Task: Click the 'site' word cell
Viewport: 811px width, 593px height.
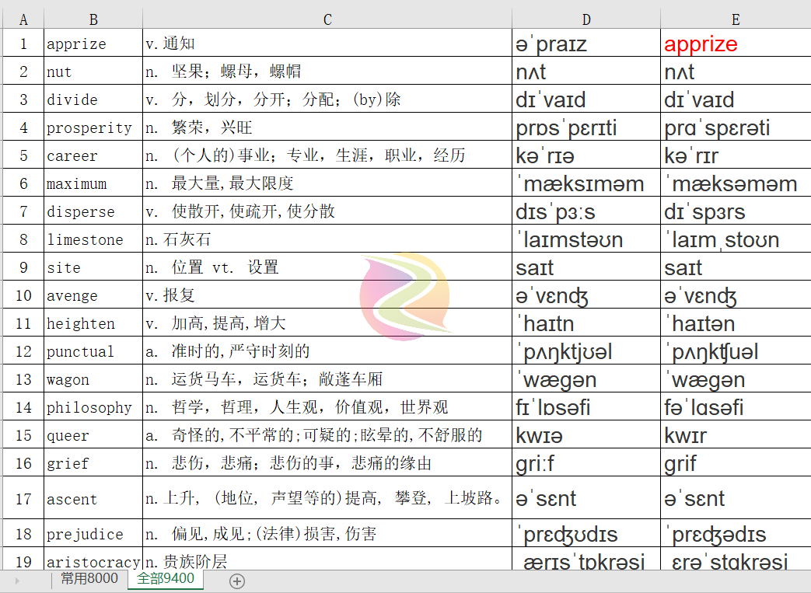Action: (93, 267)
